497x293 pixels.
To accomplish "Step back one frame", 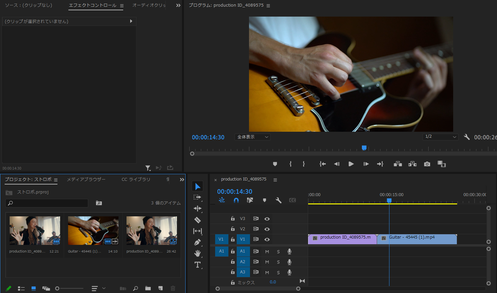I will tap(337, 164).
